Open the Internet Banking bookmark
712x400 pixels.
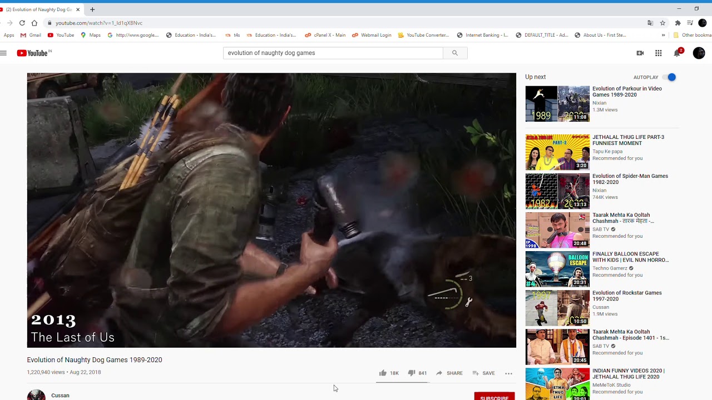[x=483, y=35]
